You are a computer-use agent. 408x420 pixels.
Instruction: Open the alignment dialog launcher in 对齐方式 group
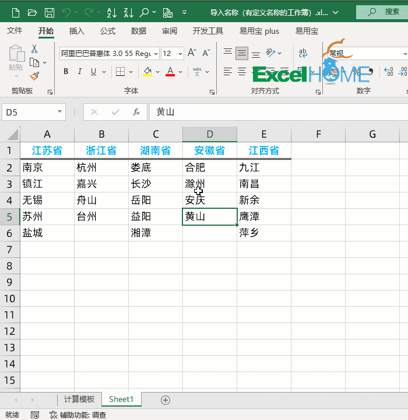click(x=318, y=92)
